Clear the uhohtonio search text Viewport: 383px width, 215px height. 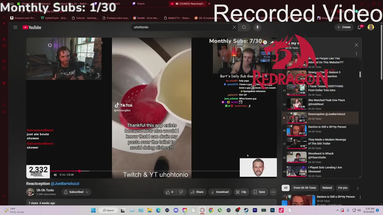[234, 27]
